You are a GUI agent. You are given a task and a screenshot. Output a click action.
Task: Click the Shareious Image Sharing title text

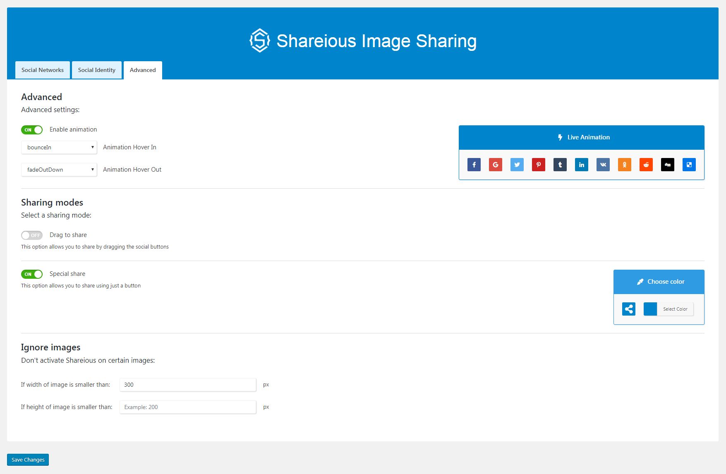[x=376, y=41]
